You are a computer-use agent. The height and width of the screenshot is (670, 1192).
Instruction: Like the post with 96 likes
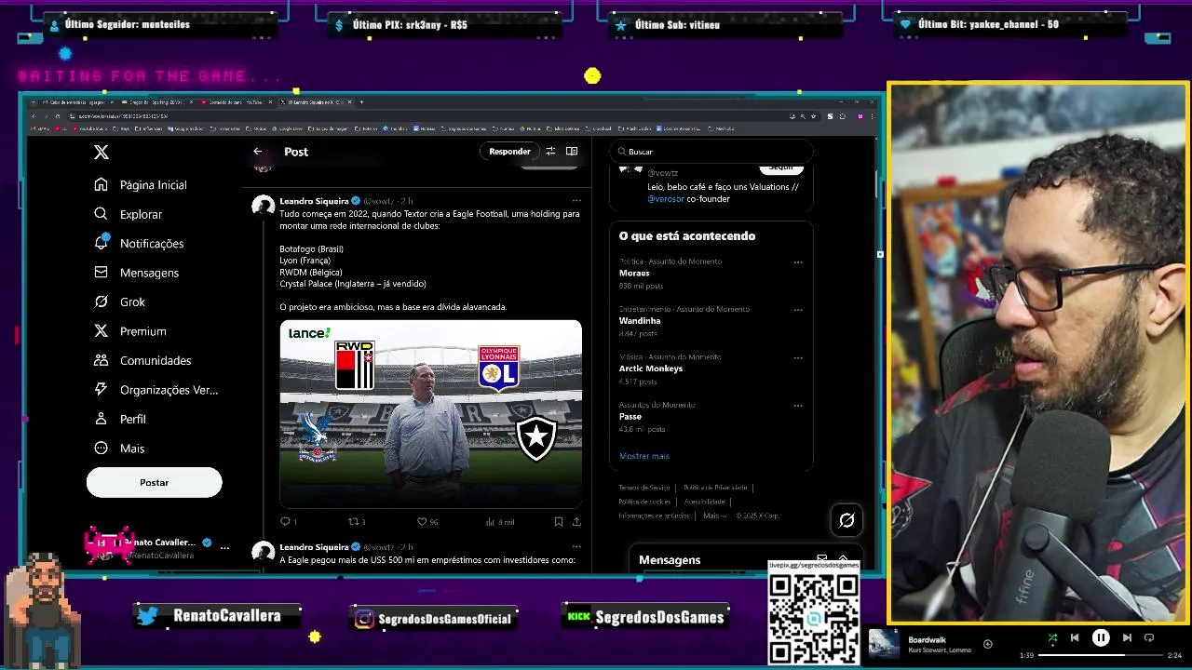click(427, 522)
